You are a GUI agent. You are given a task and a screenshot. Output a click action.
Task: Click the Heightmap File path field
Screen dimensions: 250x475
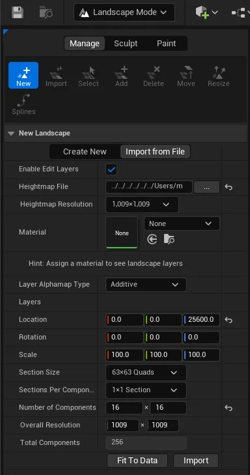(149, 186)
